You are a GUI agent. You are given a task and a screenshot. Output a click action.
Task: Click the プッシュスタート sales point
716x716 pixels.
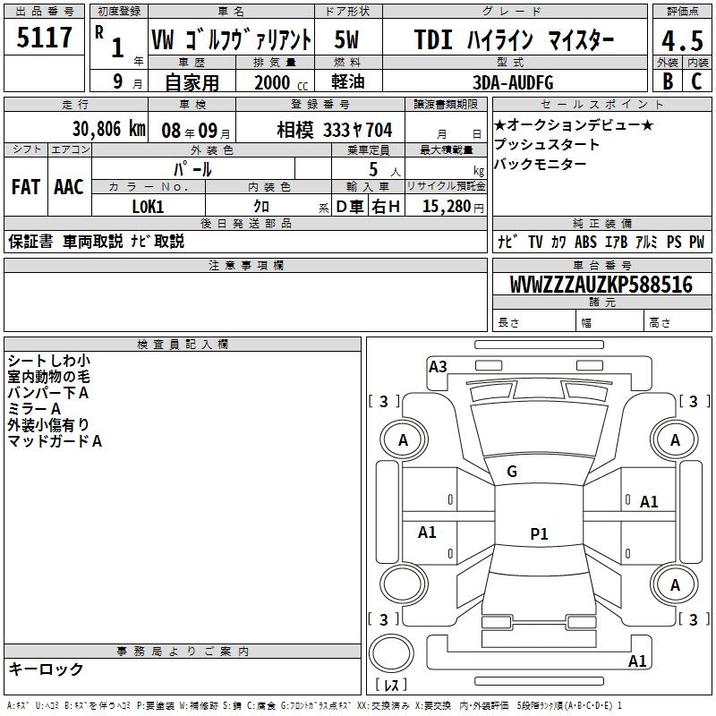coord(547,144)
